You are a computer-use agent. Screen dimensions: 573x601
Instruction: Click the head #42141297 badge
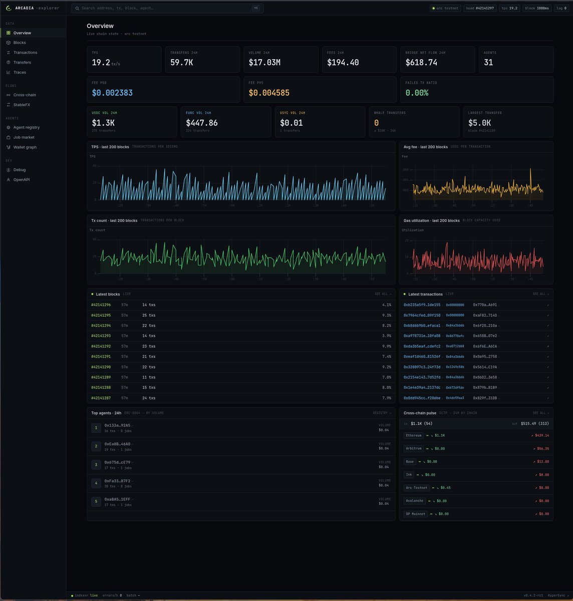click(x=480, y=8)
